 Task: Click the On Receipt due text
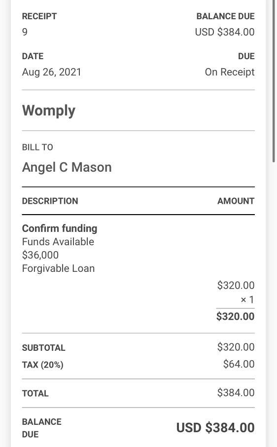pyautogui.click(x=230, y=72)
